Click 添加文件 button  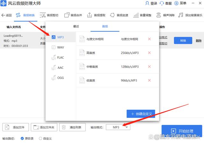pyautogui.click(x=16, y=127)
